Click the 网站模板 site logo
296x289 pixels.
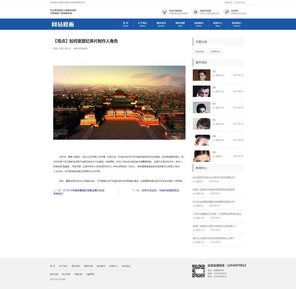tap(63, 24)
